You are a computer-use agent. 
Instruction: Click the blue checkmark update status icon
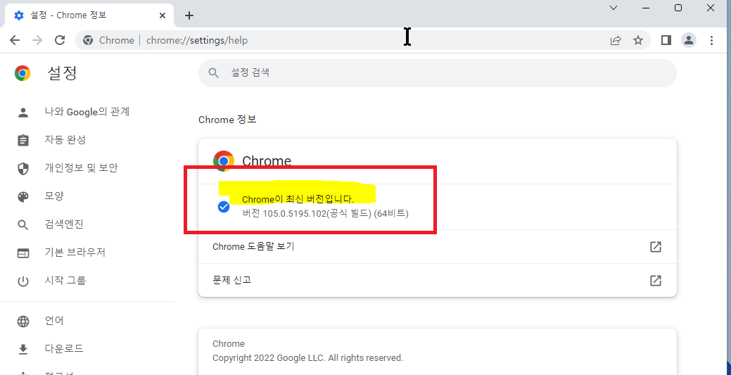(x=224, y=207)
